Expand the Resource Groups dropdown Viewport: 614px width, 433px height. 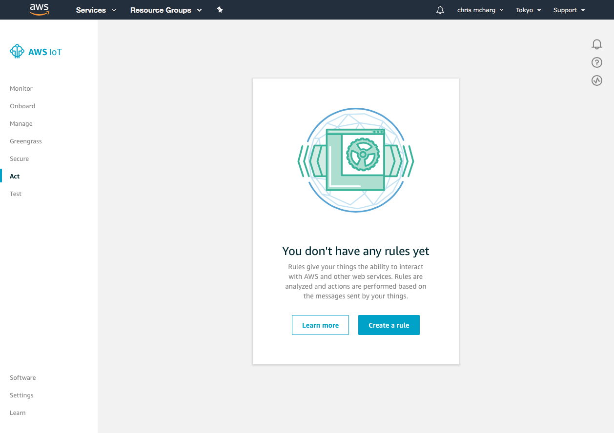166,10
